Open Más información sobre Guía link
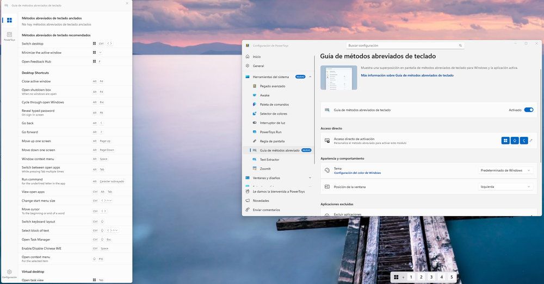Viewport: 544px width, 284px height. [407, 75]
